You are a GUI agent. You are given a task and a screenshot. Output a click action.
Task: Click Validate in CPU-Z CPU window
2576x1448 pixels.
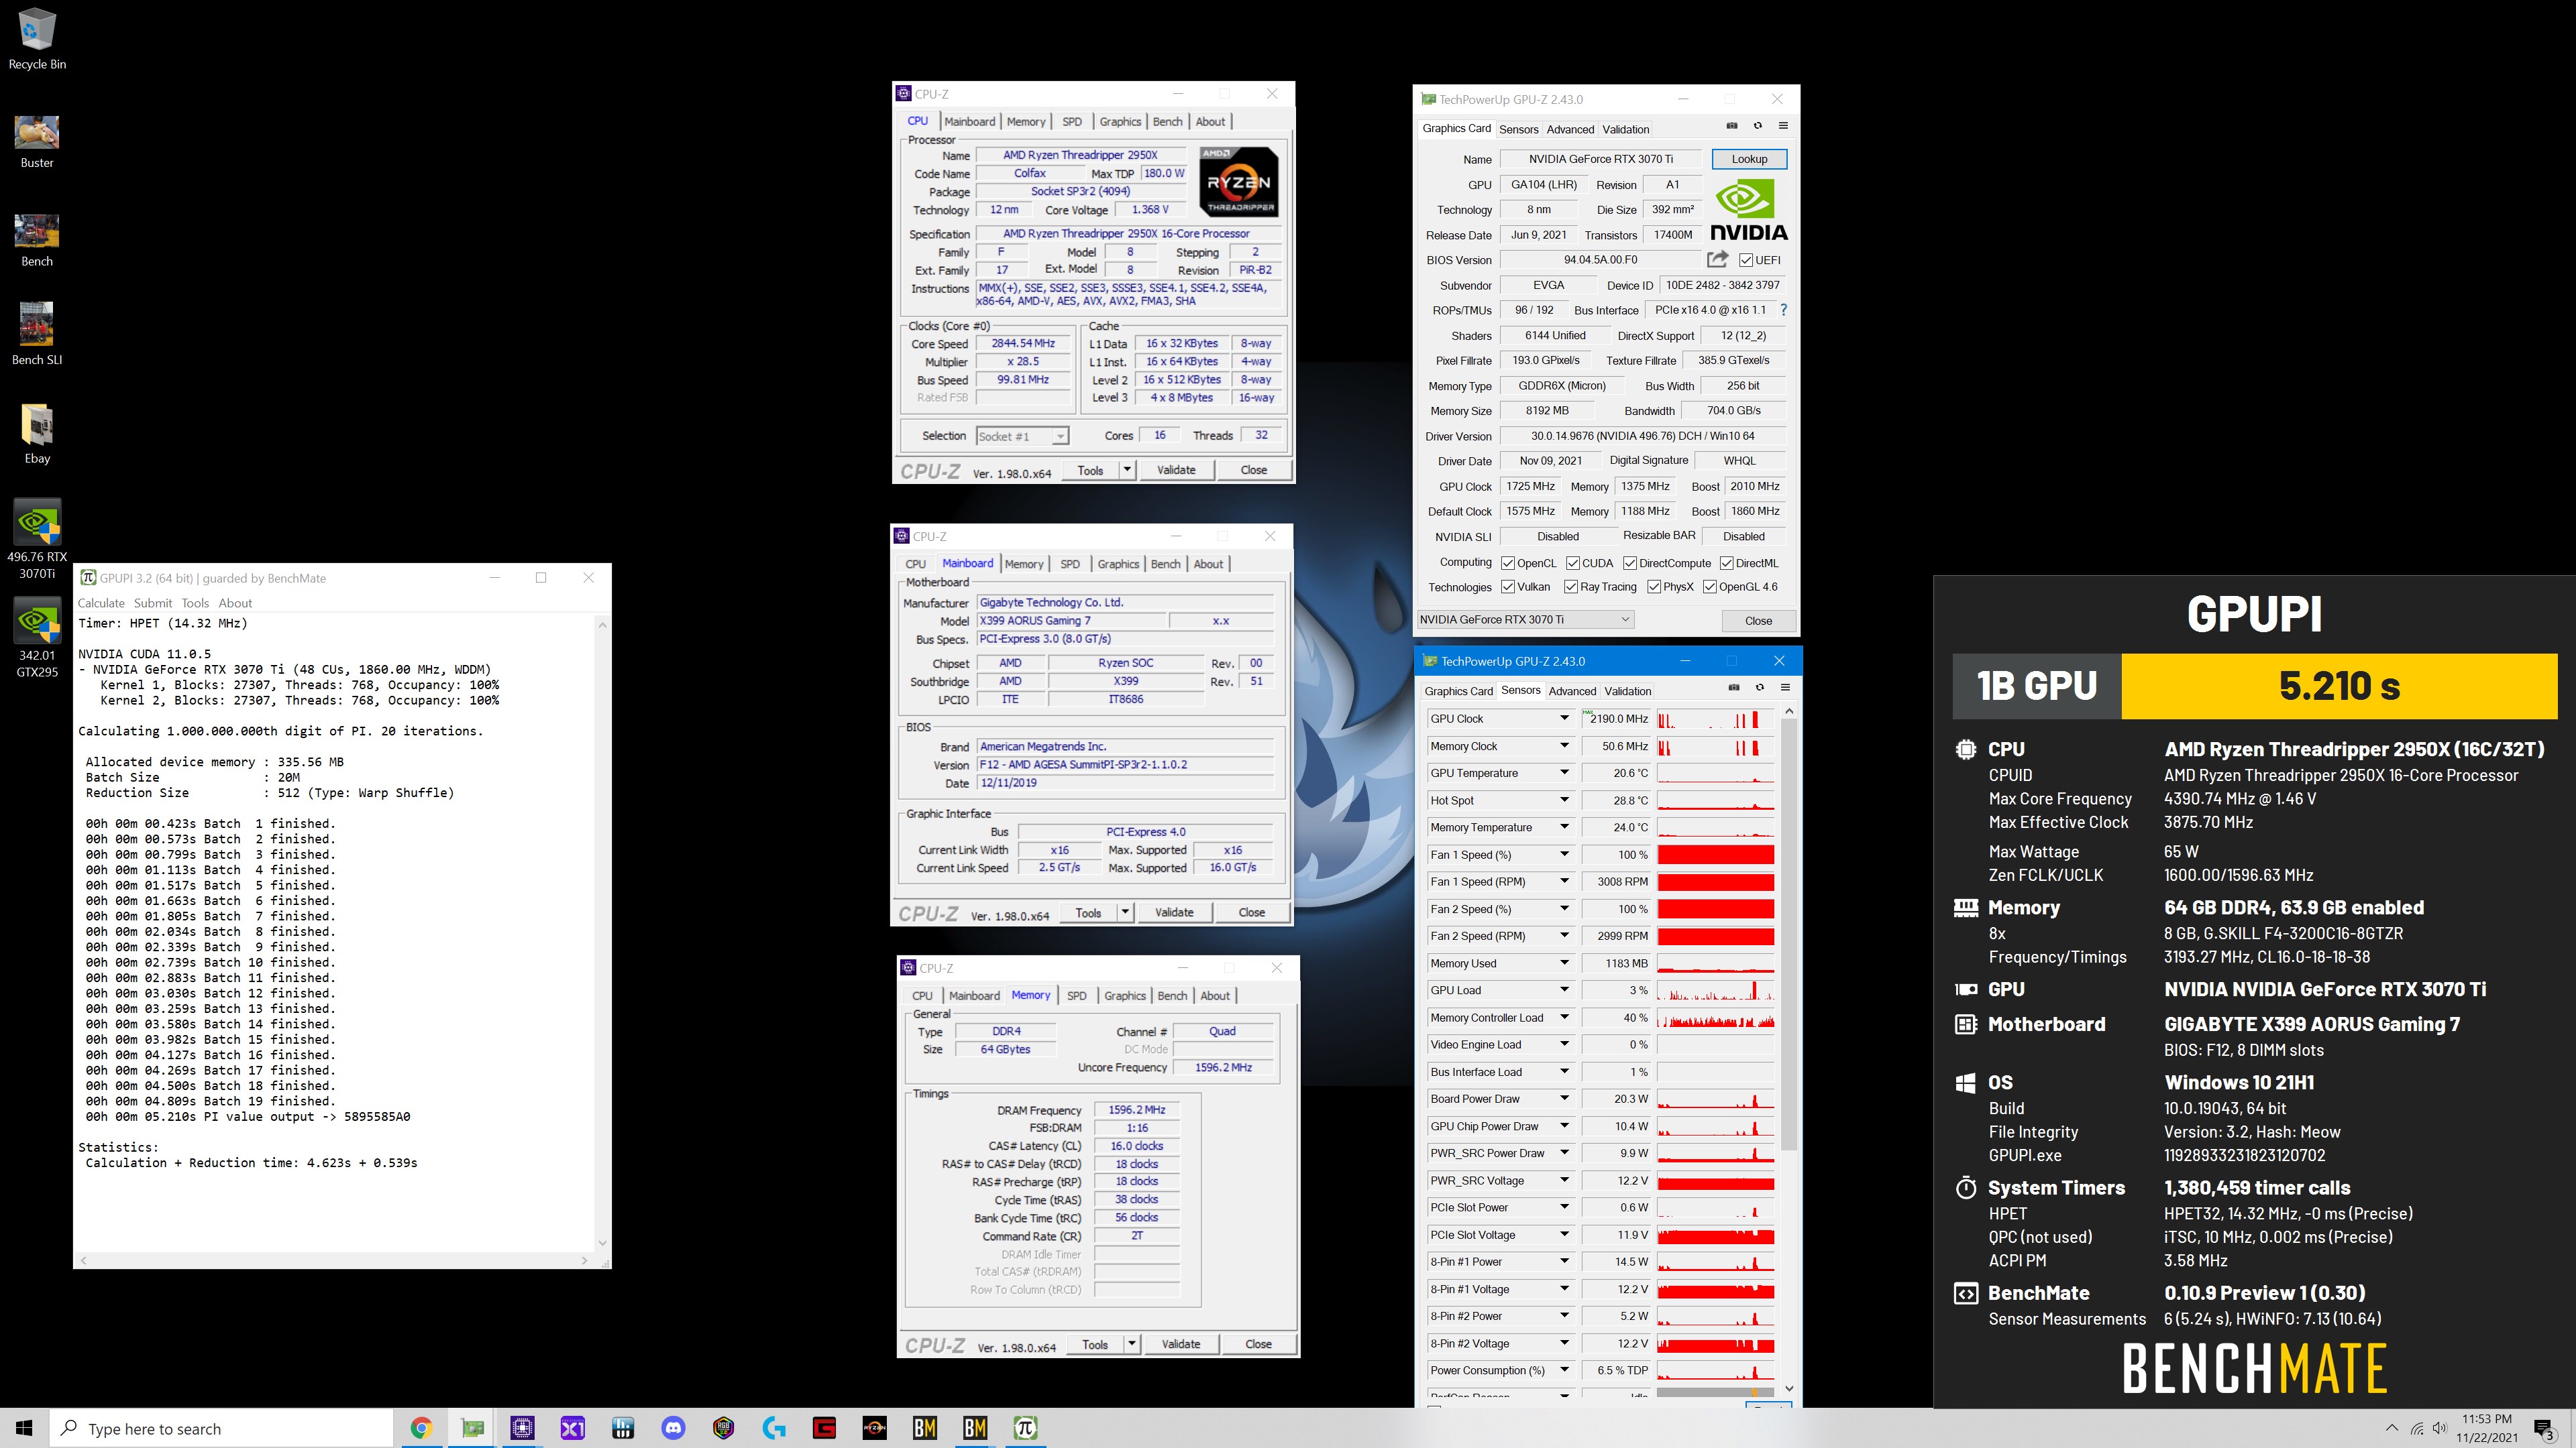click(x=1176, y=470)
